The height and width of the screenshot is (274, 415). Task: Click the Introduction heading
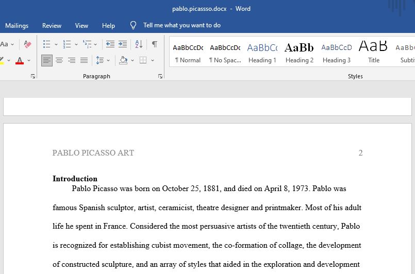pyautogui.click(x=75, y=179)
